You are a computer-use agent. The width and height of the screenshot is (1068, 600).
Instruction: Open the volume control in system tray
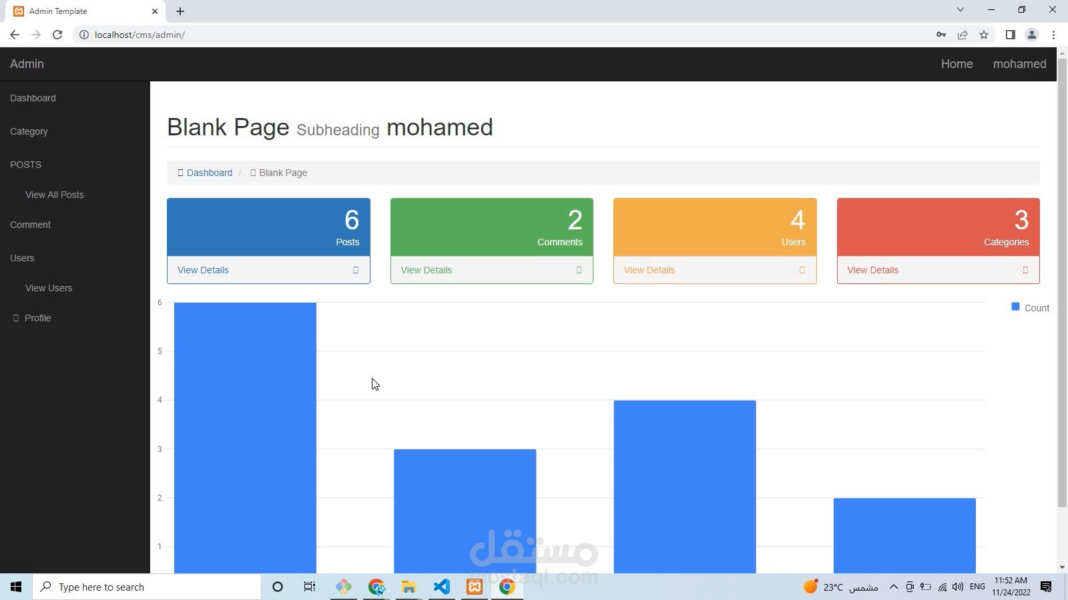[959, 587]
